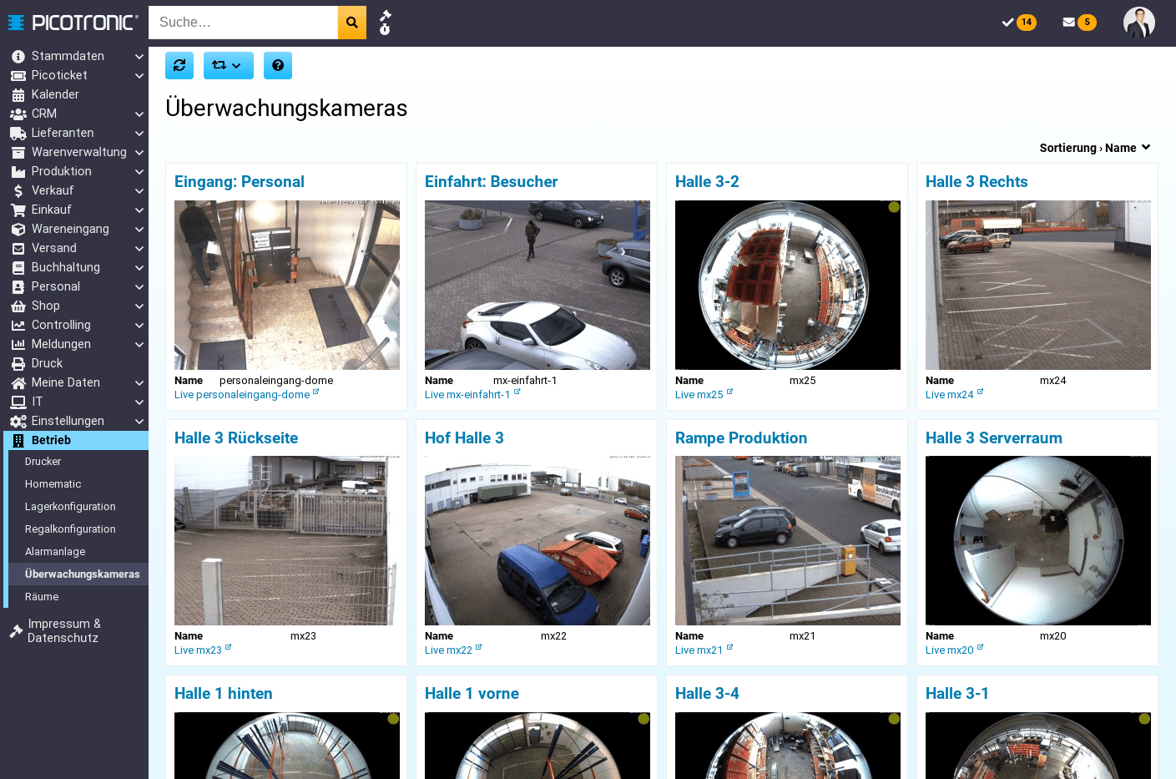Open the Drucker submenu item
Screen dimensions: 1176x779
78,462
